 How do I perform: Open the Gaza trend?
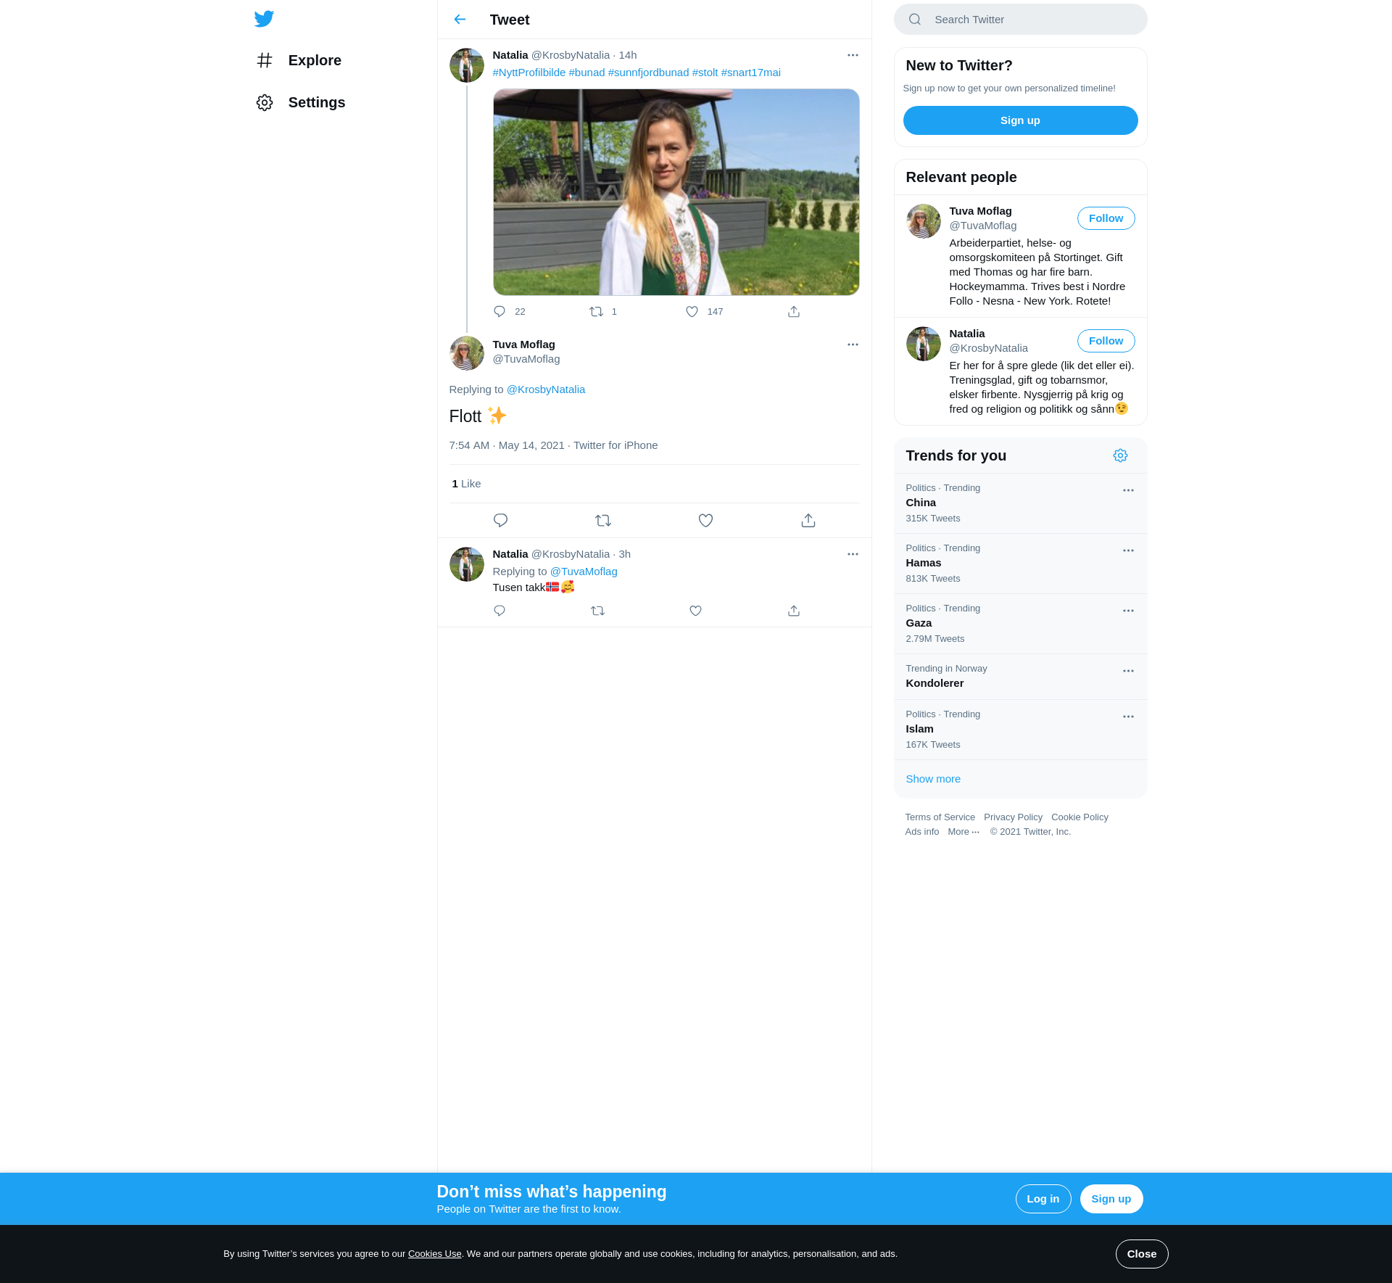pos(1021,624)
